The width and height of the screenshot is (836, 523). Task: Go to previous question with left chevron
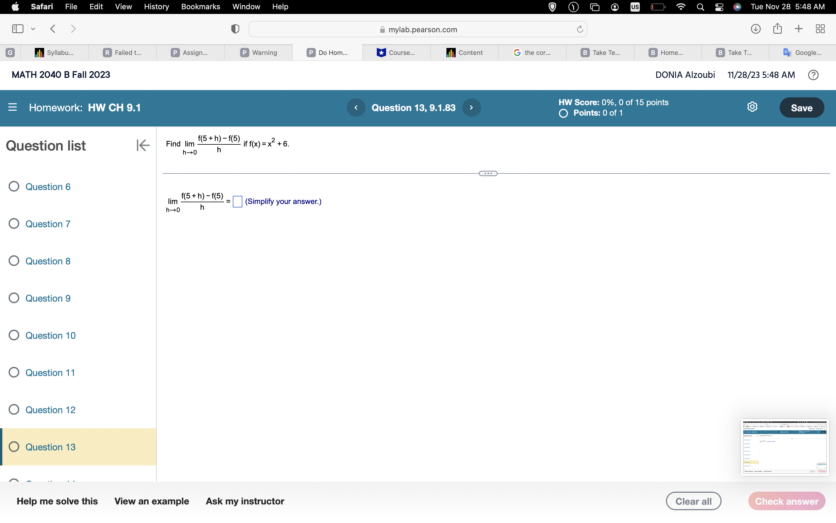click(356, 108)
